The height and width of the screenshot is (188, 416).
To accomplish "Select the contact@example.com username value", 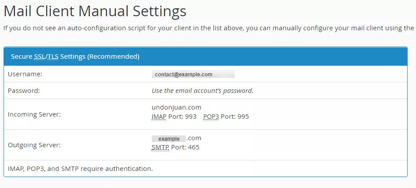I will [193, 74].
